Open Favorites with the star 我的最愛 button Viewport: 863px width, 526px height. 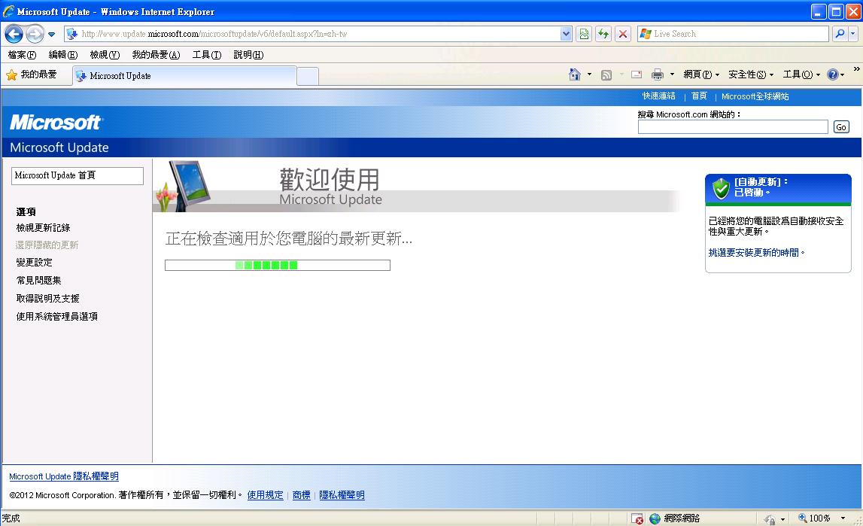32,74
